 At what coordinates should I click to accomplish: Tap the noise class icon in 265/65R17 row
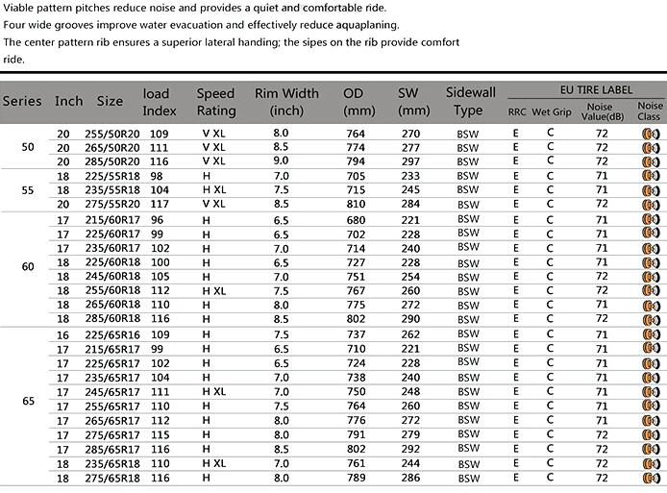click(651, 421)
